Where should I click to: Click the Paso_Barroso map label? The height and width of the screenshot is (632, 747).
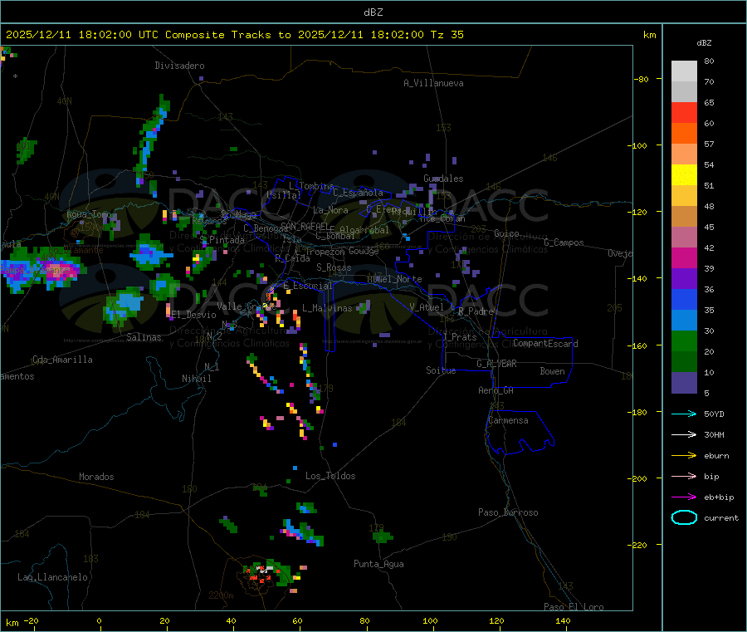point(508,512)
